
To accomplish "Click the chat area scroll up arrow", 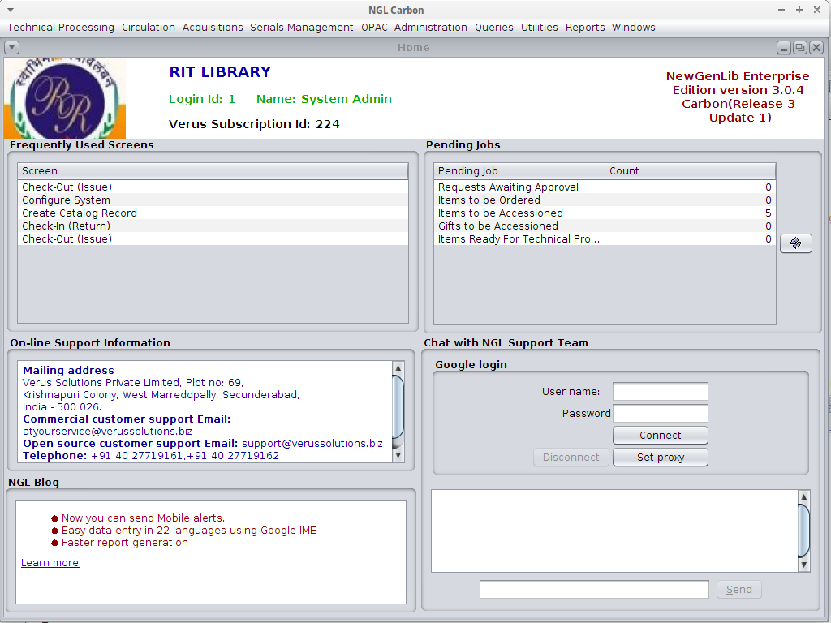I will (x=804, y=496).
